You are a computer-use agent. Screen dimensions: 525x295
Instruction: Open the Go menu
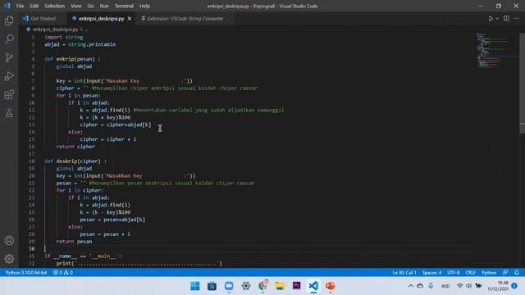pos(90,6)
